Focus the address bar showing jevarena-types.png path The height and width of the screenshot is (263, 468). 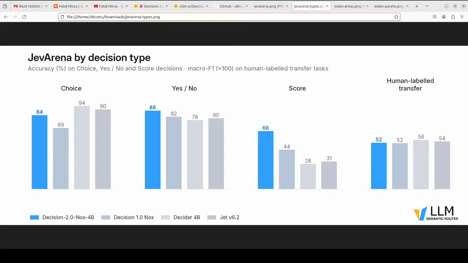pyautogui.click(x=229, y=17)
